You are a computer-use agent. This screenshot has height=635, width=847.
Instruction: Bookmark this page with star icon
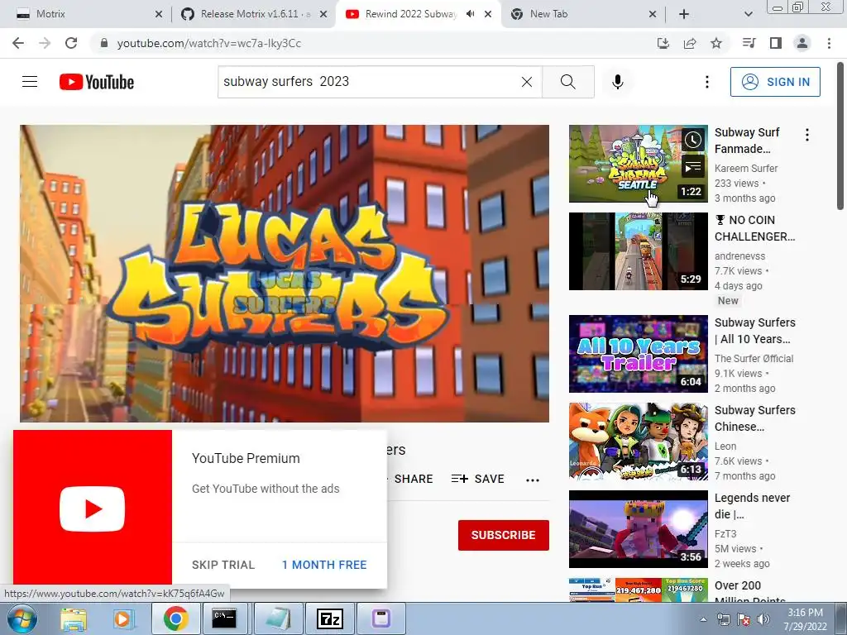pos(716,43)
